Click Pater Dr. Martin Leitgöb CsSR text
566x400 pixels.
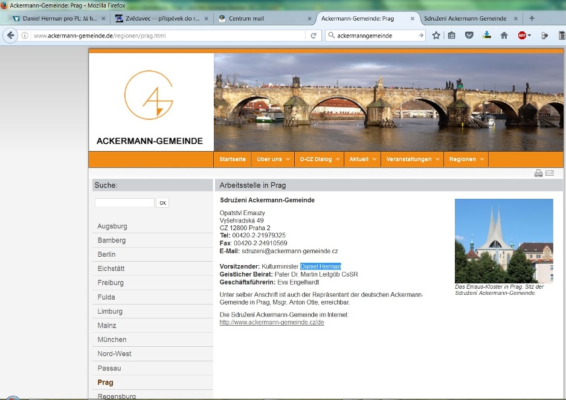coord(316,274)
